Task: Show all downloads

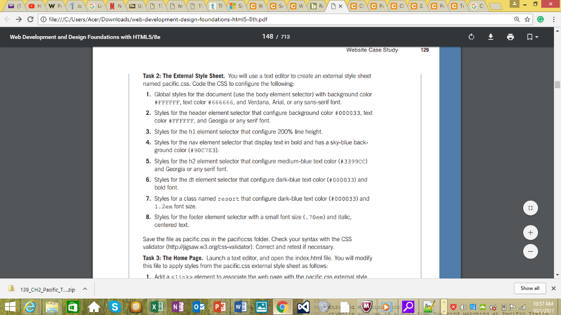Action: point(530,288)
